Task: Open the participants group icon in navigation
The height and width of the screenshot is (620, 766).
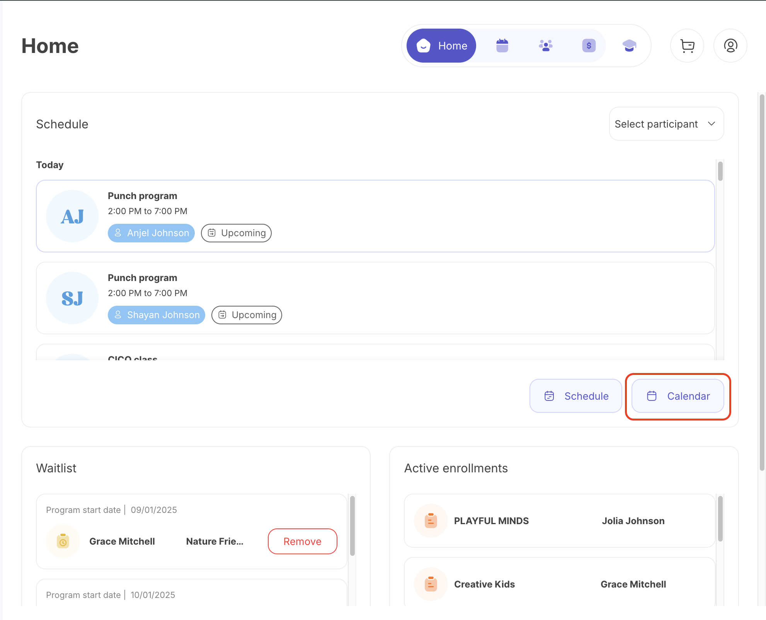Action: (x=545, y=46)
